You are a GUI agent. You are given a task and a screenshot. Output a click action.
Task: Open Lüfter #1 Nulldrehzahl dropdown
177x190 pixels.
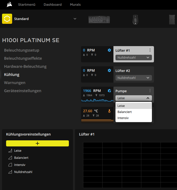click(134, 58)
